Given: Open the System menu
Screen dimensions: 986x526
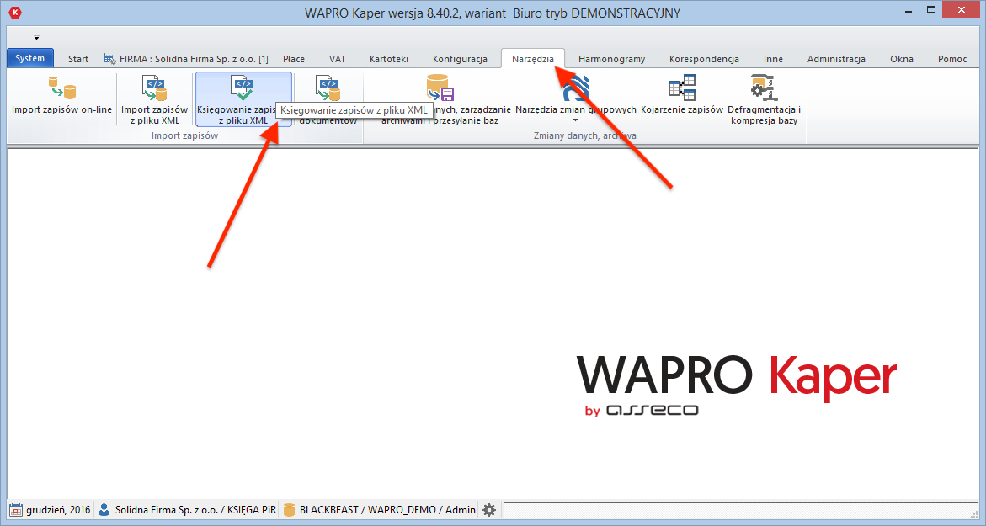Looking at the screenshot, I should [29, 59].
